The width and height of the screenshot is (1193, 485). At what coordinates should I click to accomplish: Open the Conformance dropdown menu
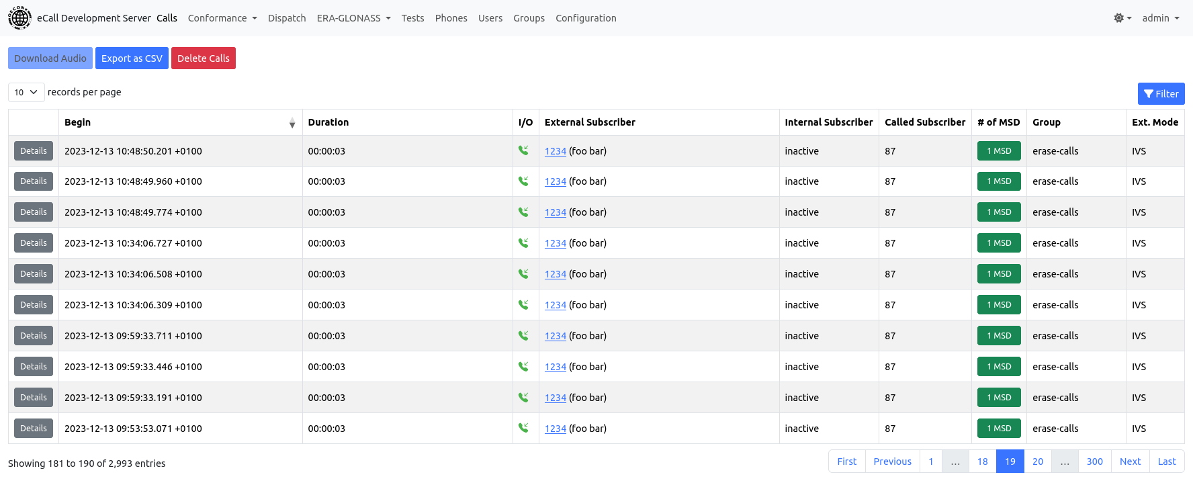tap(222, 18)
